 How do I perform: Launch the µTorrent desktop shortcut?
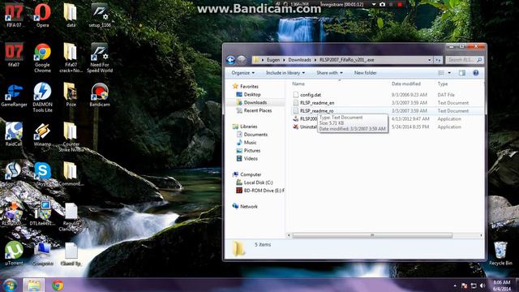click(14, 254)
